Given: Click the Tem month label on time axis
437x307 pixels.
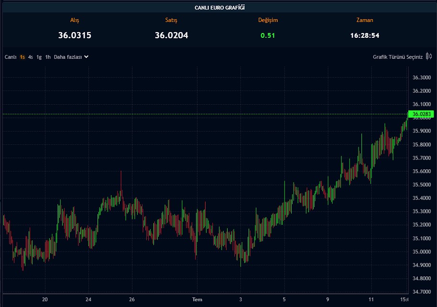Looking at the screenshot, I should [x=197, y=300].
